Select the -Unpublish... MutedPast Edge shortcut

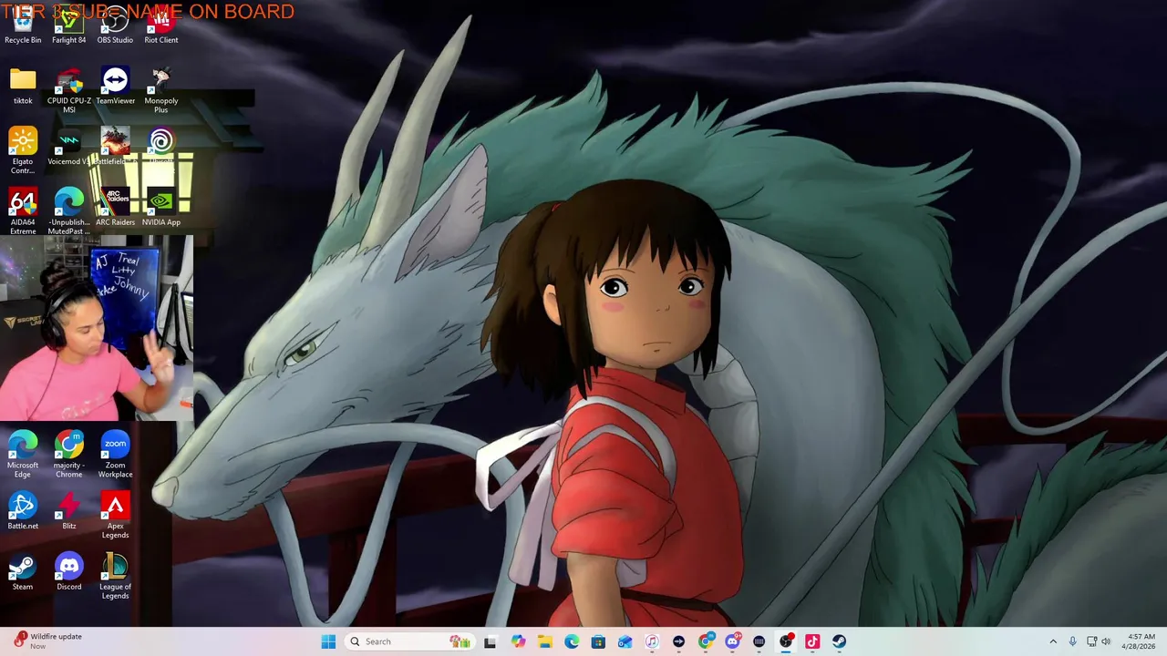69,211
